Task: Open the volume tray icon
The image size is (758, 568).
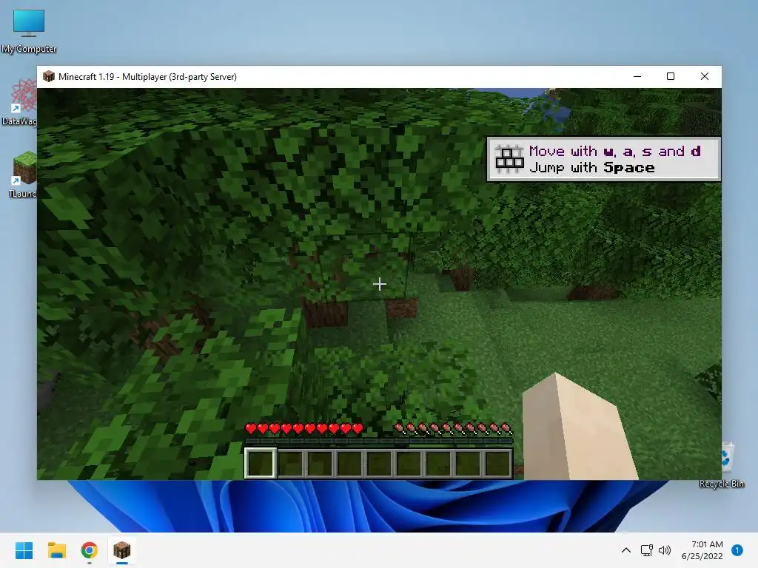Action: coord(665,550)
